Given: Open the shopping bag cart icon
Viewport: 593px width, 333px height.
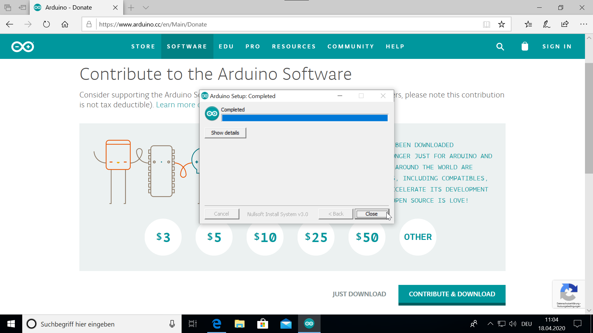Looking at the screenshot, I should 525,46.
